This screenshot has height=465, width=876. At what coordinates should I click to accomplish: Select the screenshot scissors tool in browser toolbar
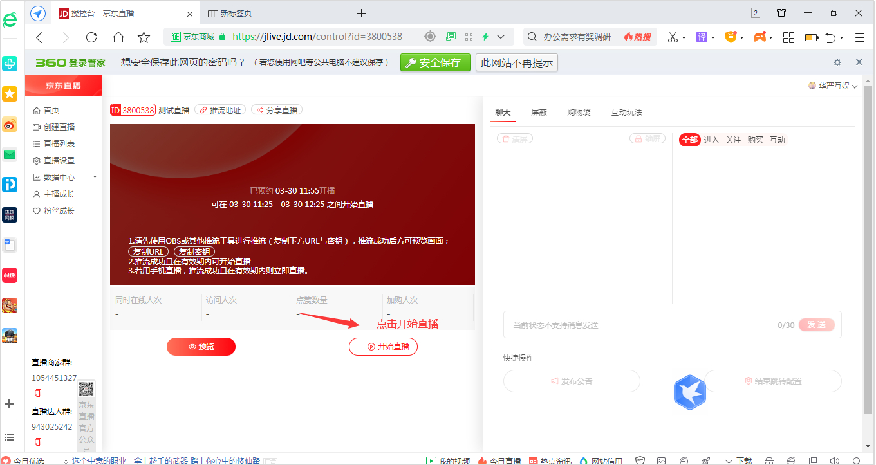674,37
